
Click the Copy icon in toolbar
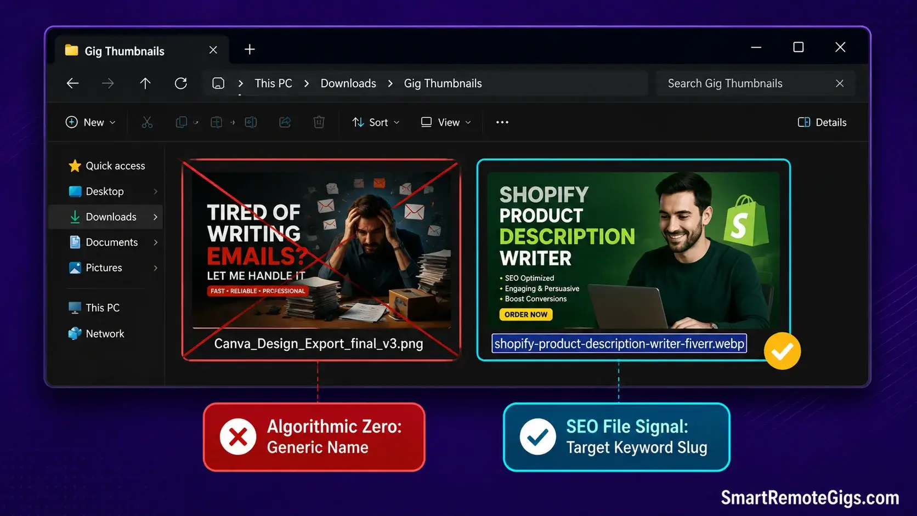click(x=182, y=122)
